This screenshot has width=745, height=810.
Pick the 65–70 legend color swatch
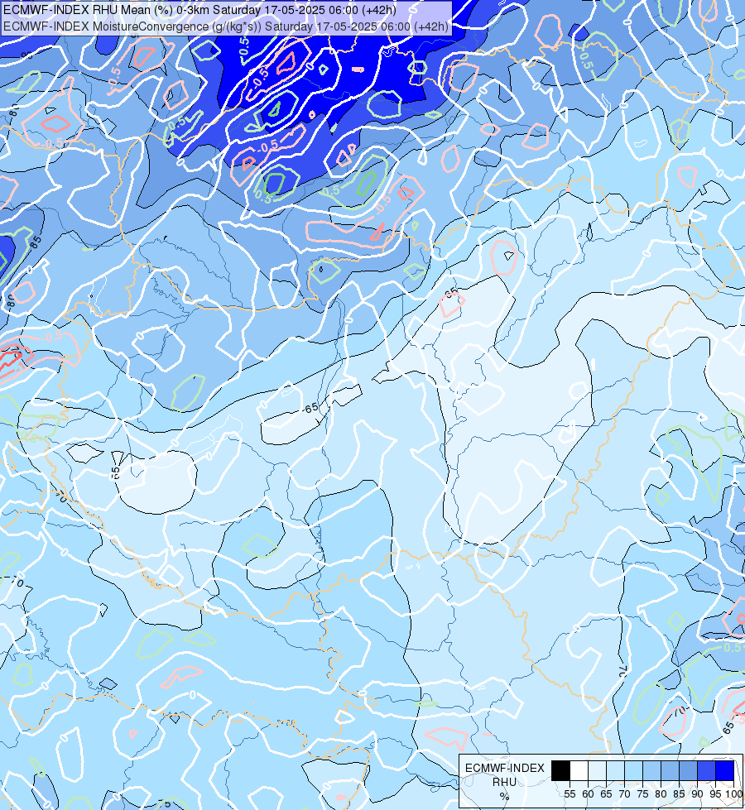pos(615,770)
